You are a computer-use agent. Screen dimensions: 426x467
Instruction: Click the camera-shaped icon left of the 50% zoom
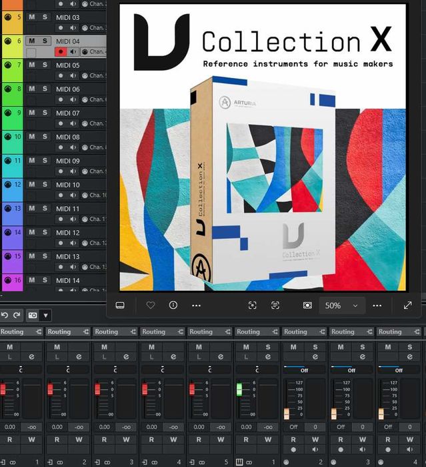click(x=307, y=306)
